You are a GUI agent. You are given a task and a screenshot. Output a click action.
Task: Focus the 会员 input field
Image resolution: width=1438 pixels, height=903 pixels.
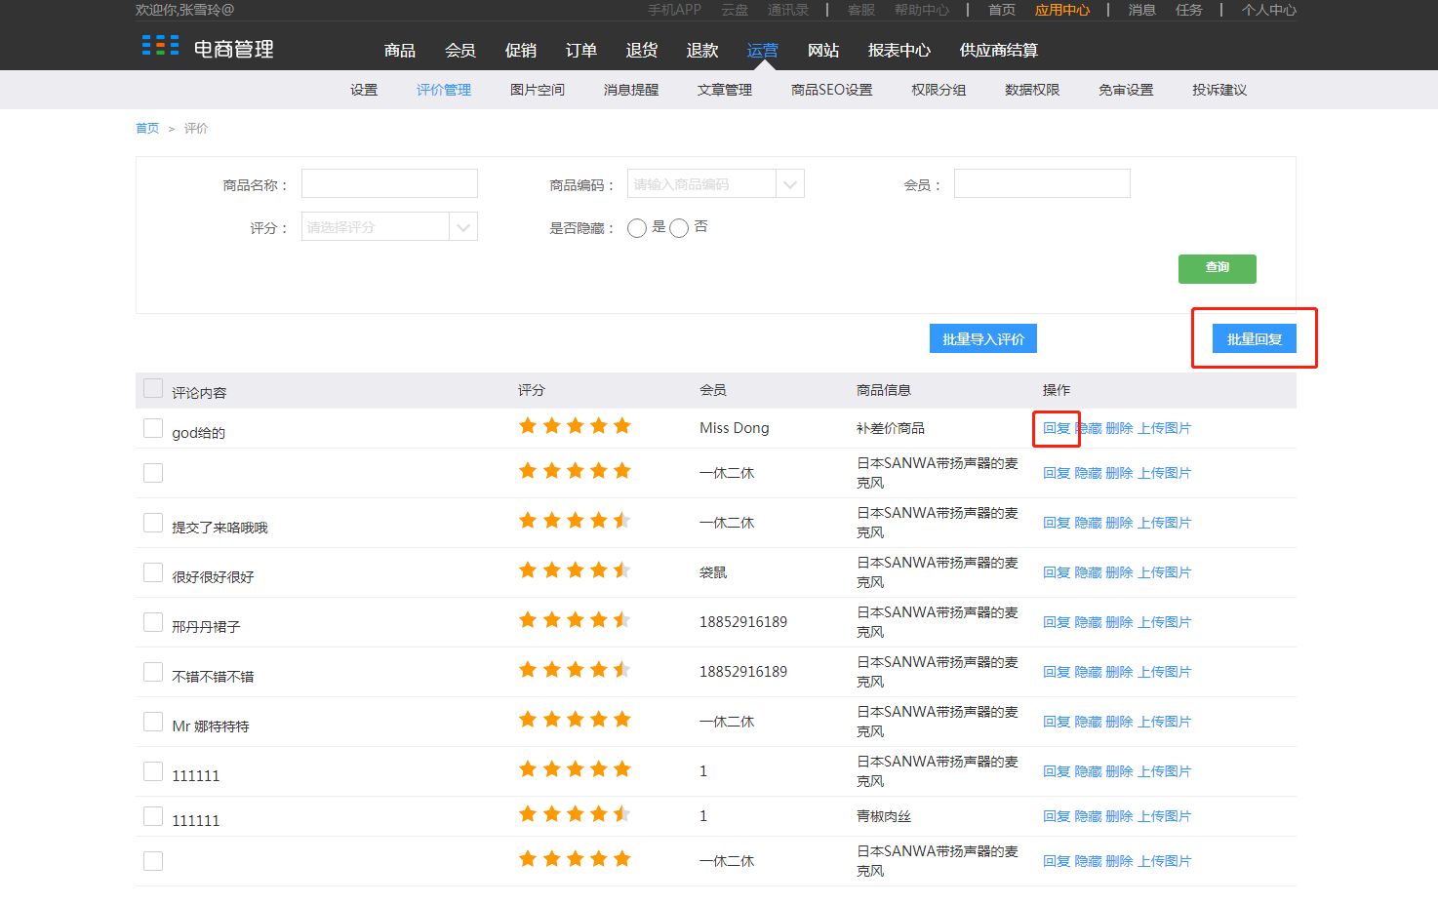click(1042, 183)
